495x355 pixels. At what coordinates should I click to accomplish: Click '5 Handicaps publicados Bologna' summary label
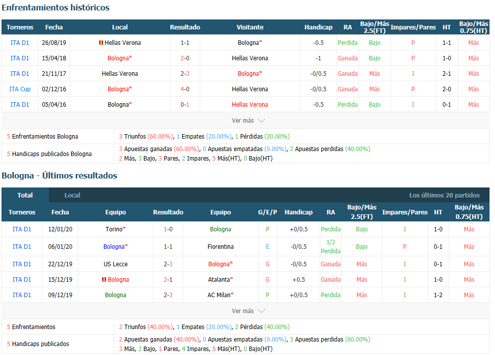(49, 154)
